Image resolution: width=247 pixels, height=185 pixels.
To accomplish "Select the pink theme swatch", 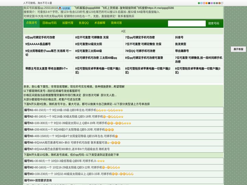I will pos(204,3).
